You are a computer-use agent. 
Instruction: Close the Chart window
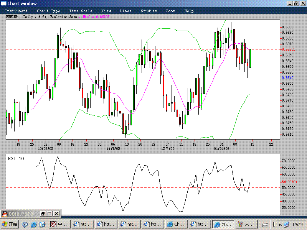point(303,3)
